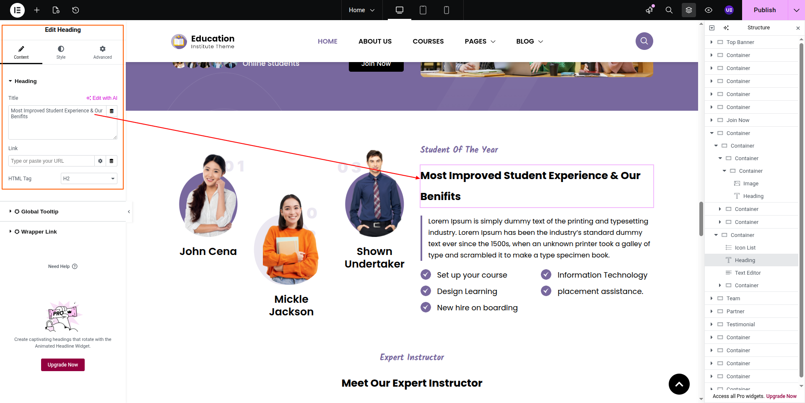Toggle the Structure layers panel icon

coord(689,10)
